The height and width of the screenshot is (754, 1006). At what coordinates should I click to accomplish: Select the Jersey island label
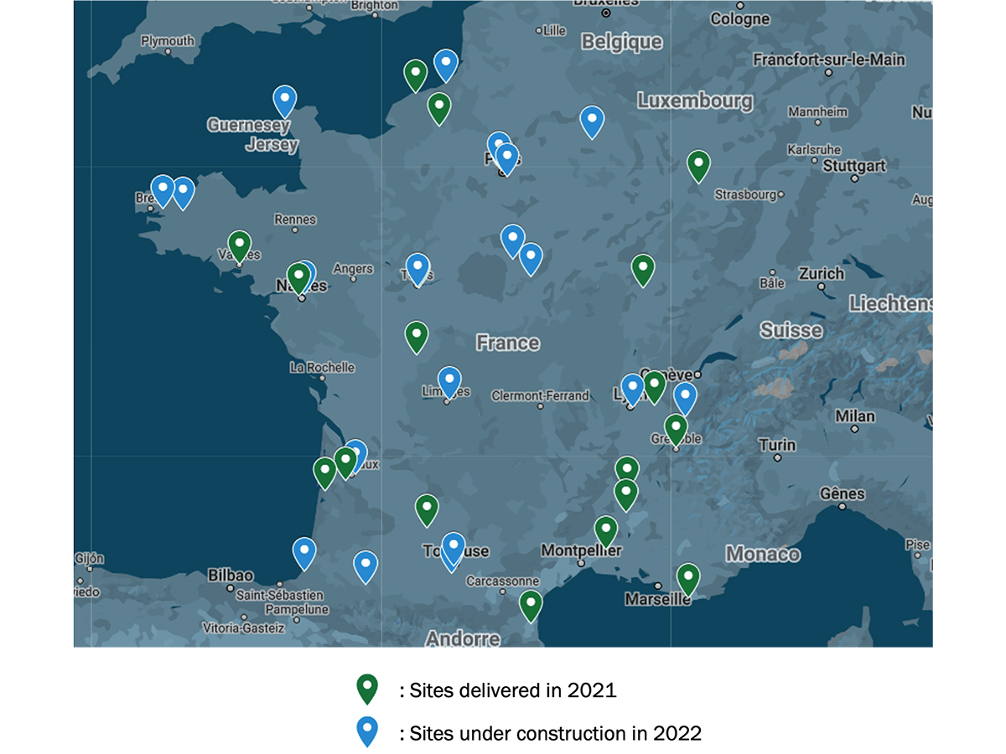272,145
